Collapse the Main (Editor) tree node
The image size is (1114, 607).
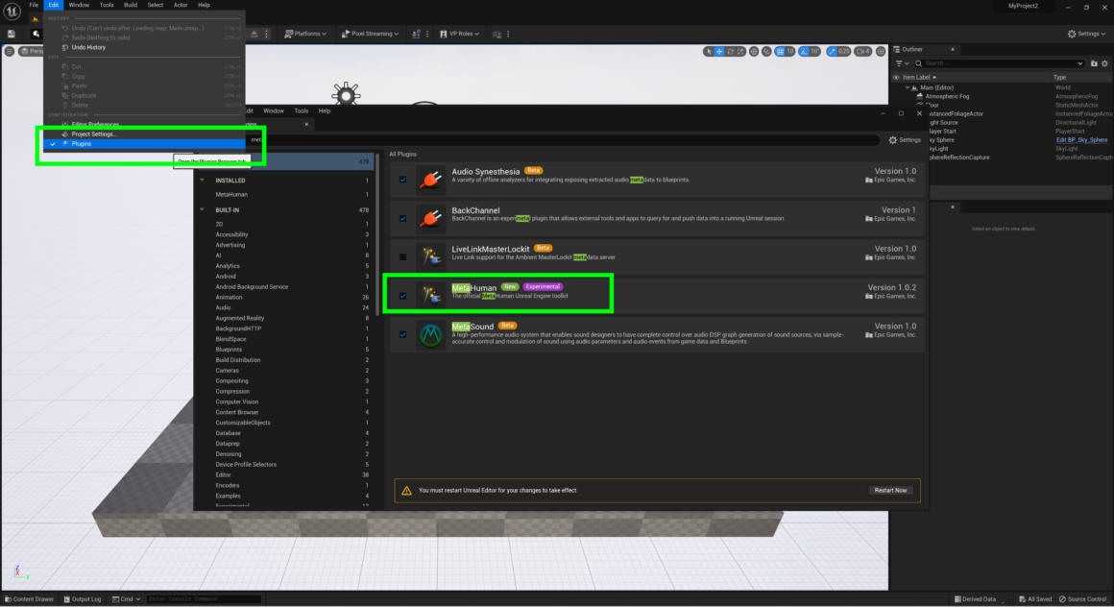[908, 87]
